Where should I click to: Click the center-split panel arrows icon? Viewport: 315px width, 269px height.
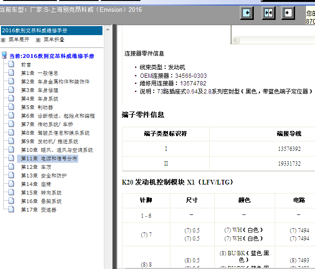pyautogui.click(x=269, y=13)
